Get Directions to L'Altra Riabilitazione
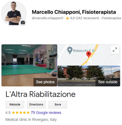This screenshot has width=122, height=125. coord(36,105)
